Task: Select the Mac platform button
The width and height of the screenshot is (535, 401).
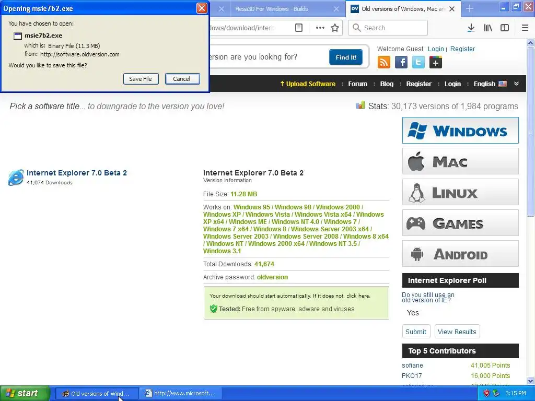Action: tap(460, 161)
